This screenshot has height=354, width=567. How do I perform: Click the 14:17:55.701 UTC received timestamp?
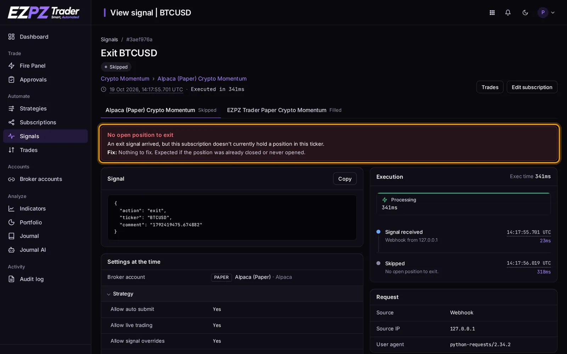click(528, 233)
